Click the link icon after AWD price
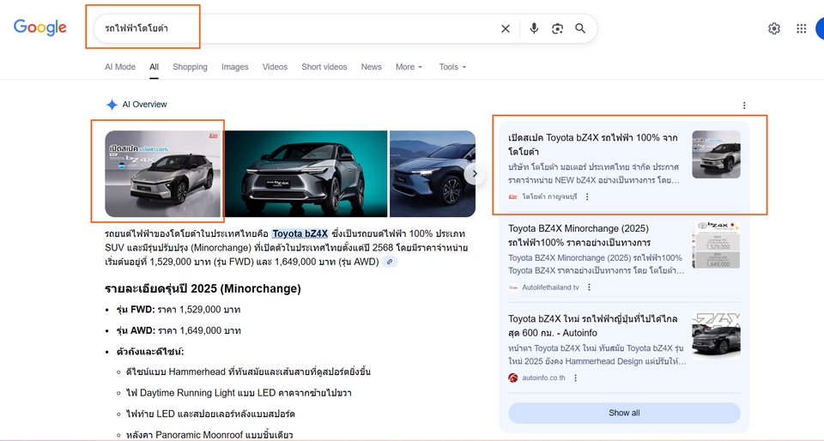824x441 pixels. coord(390,262)
